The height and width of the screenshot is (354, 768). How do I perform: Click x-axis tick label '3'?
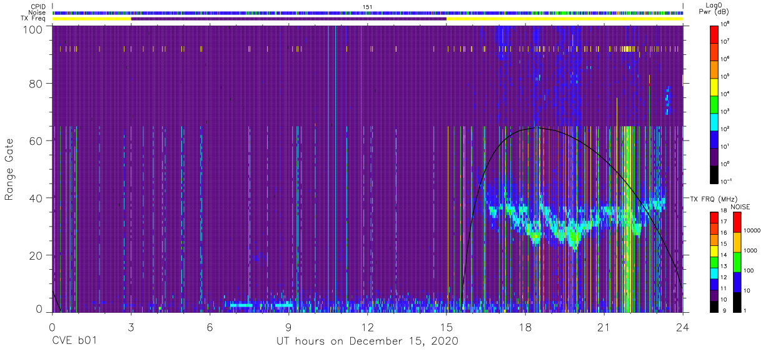131,327
